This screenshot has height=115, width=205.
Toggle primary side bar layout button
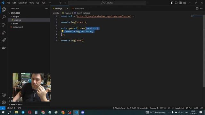(x=172, y=3)
